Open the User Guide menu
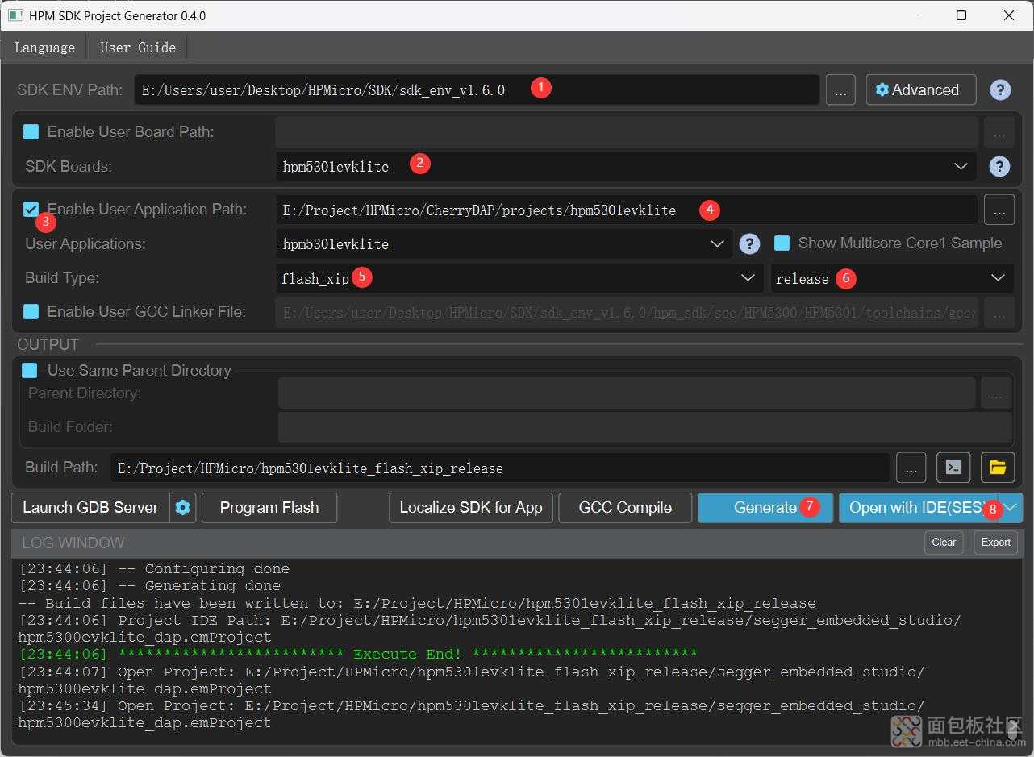Image resolution: width=1034 pixels, height=757 pixels. point(138,48)
